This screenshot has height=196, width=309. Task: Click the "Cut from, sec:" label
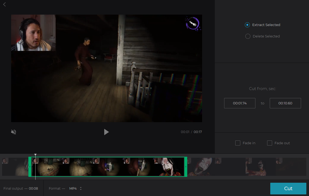pyautogui.click(x=263, y=89)
